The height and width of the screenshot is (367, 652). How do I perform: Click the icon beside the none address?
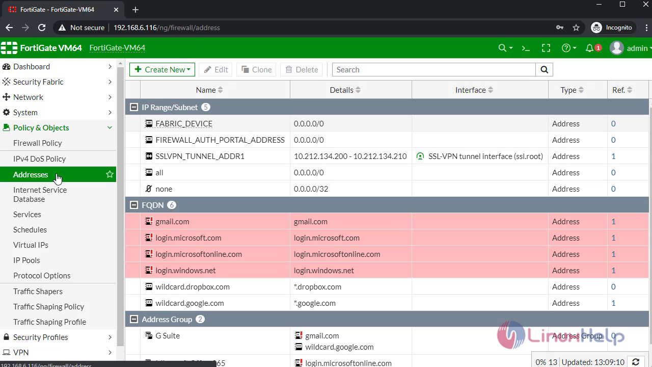coord(149,189)
